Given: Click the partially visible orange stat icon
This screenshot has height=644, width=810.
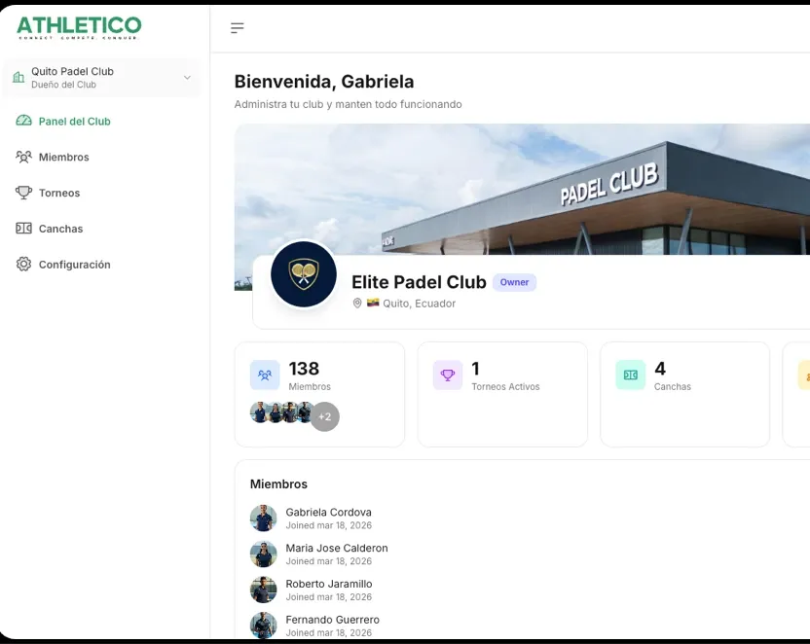Looking at the screenshot, I should point(804,376).
